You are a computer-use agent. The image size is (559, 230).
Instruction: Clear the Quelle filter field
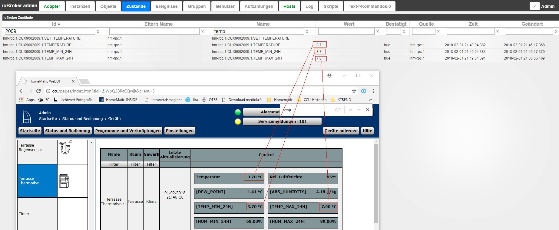pyautogui.click(x=438, y=31)
